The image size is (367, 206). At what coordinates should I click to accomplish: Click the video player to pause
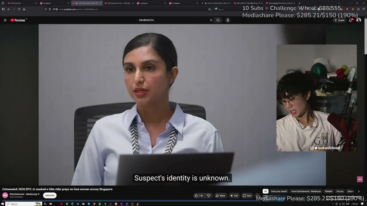coord(182,105)
